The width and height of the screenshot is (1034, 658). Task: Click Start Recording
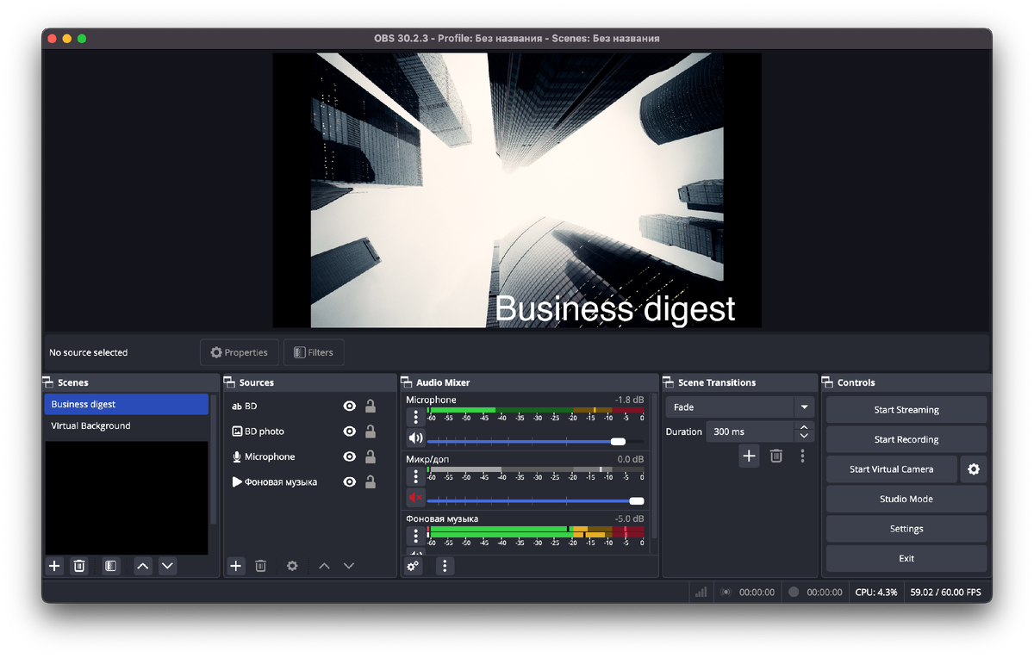906,439
